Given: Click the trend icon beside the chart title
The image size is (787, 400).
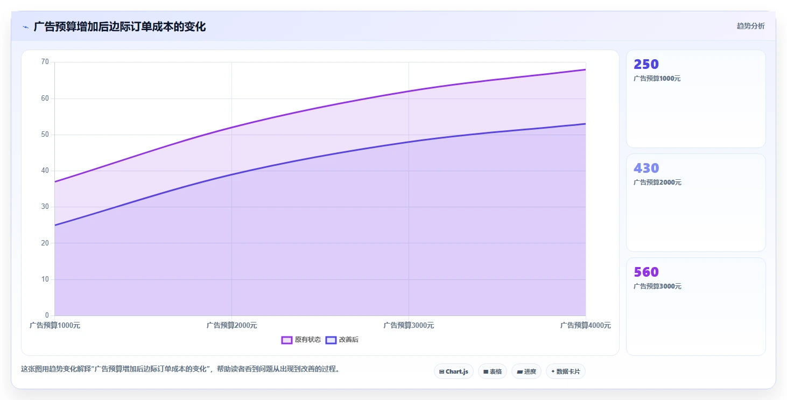Looking at the screenshot, I should pyautogui.click(x=25, y=27).
